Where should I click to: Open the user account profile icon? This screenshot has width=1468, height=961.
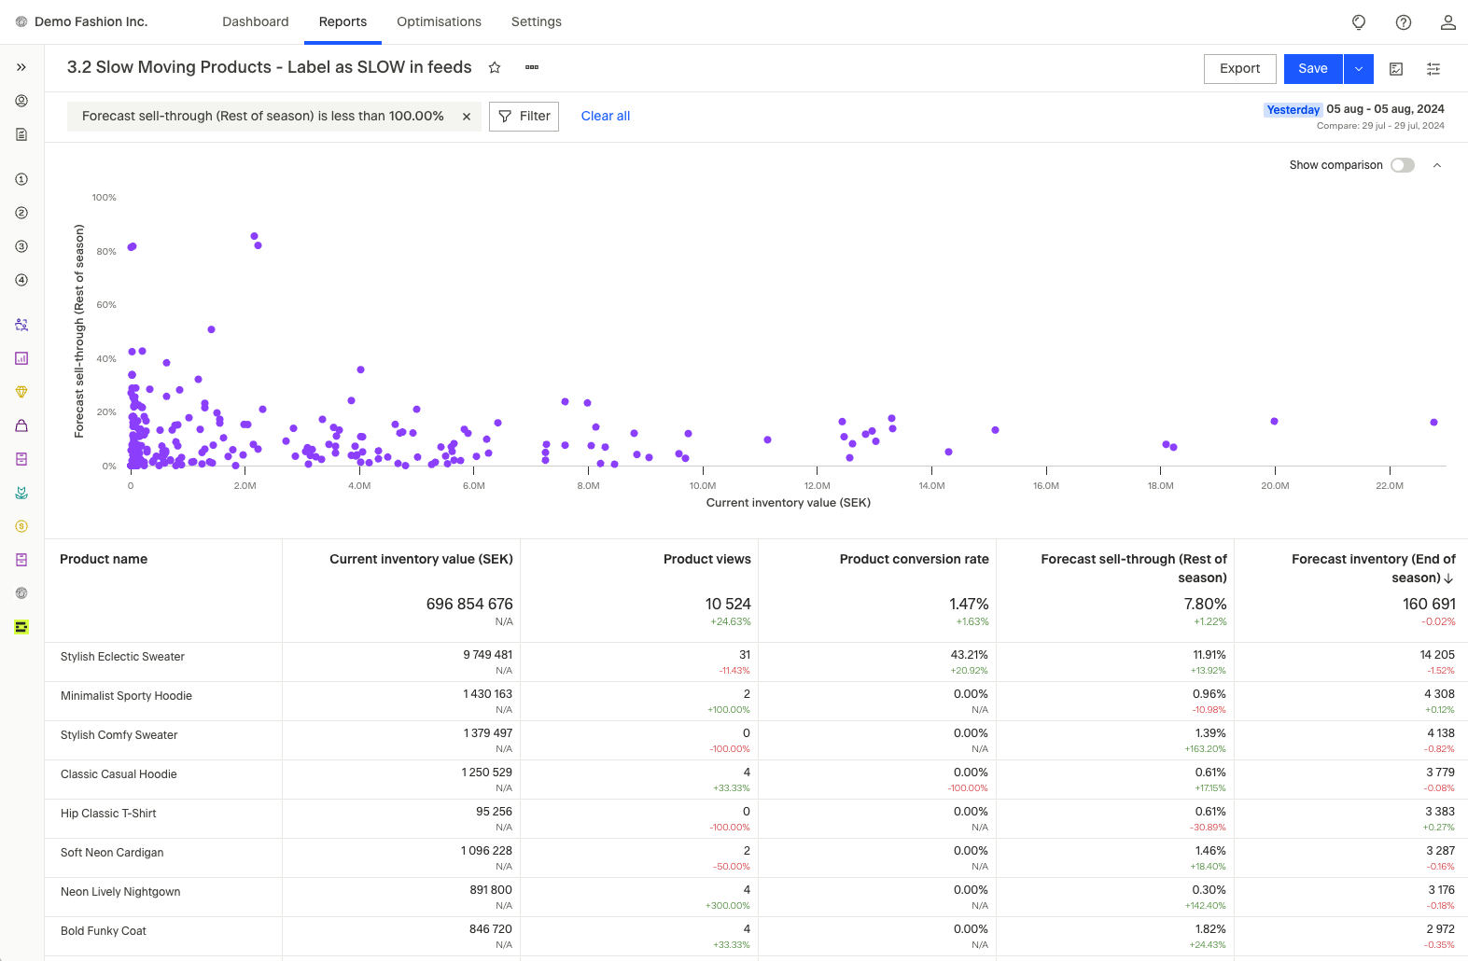[x=1447, y=22]
